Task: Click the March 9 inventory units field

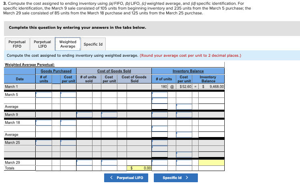Action: click(159, 115)
